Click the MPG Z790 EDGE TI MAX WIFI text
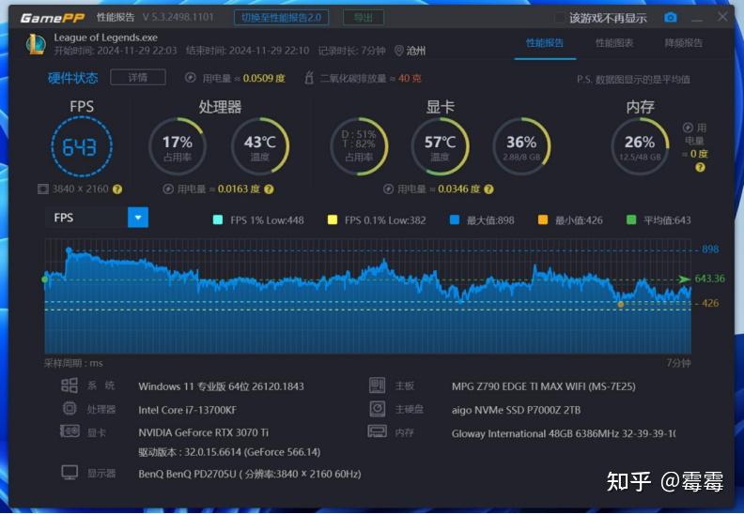Screen dimensions: 744x514 pos(543,386)
